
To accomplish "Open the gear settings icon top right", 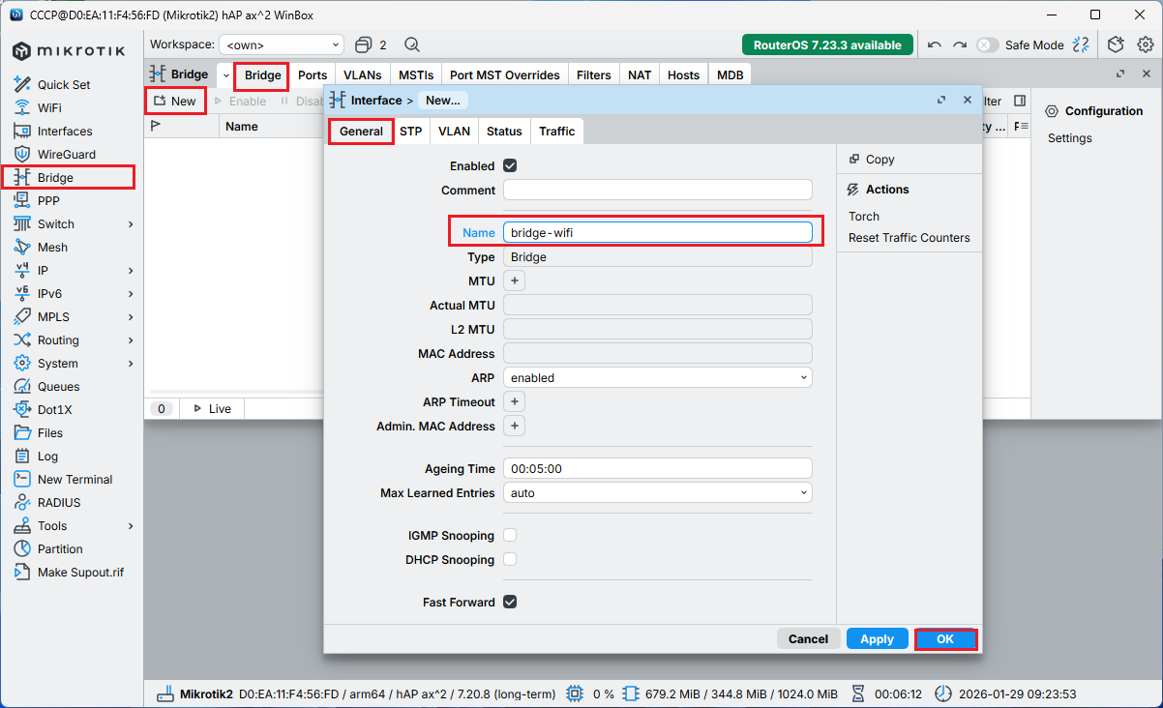I will click(x=1146, y=44).
